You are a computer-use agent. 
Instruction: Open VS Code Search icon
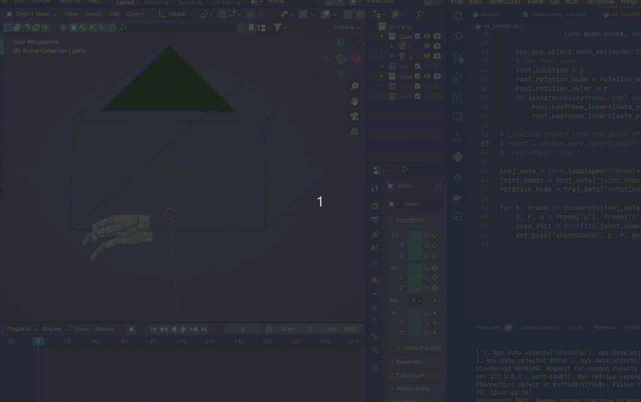pos(457,36)
